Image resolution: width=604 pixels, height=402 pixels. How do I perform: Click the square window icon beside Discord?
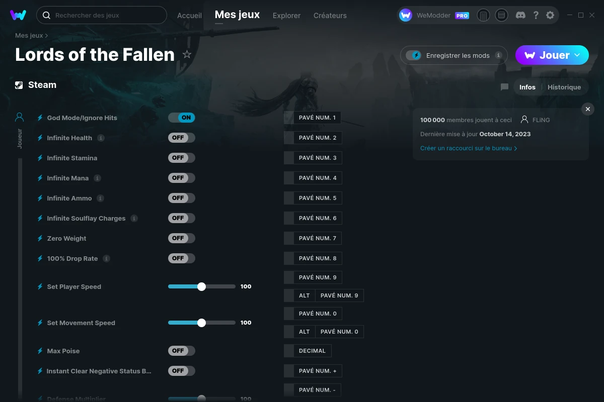(x=501, y=15)
